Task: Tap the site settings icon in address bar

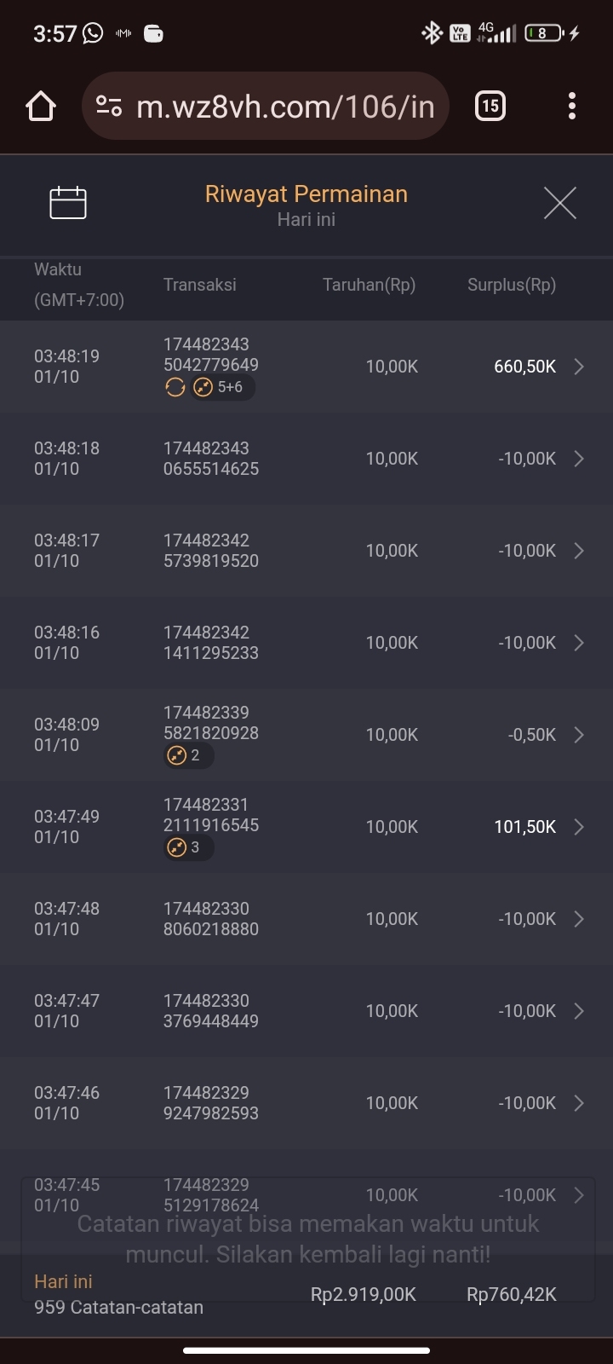Action: pyautogui.click(x=109, y=107)
